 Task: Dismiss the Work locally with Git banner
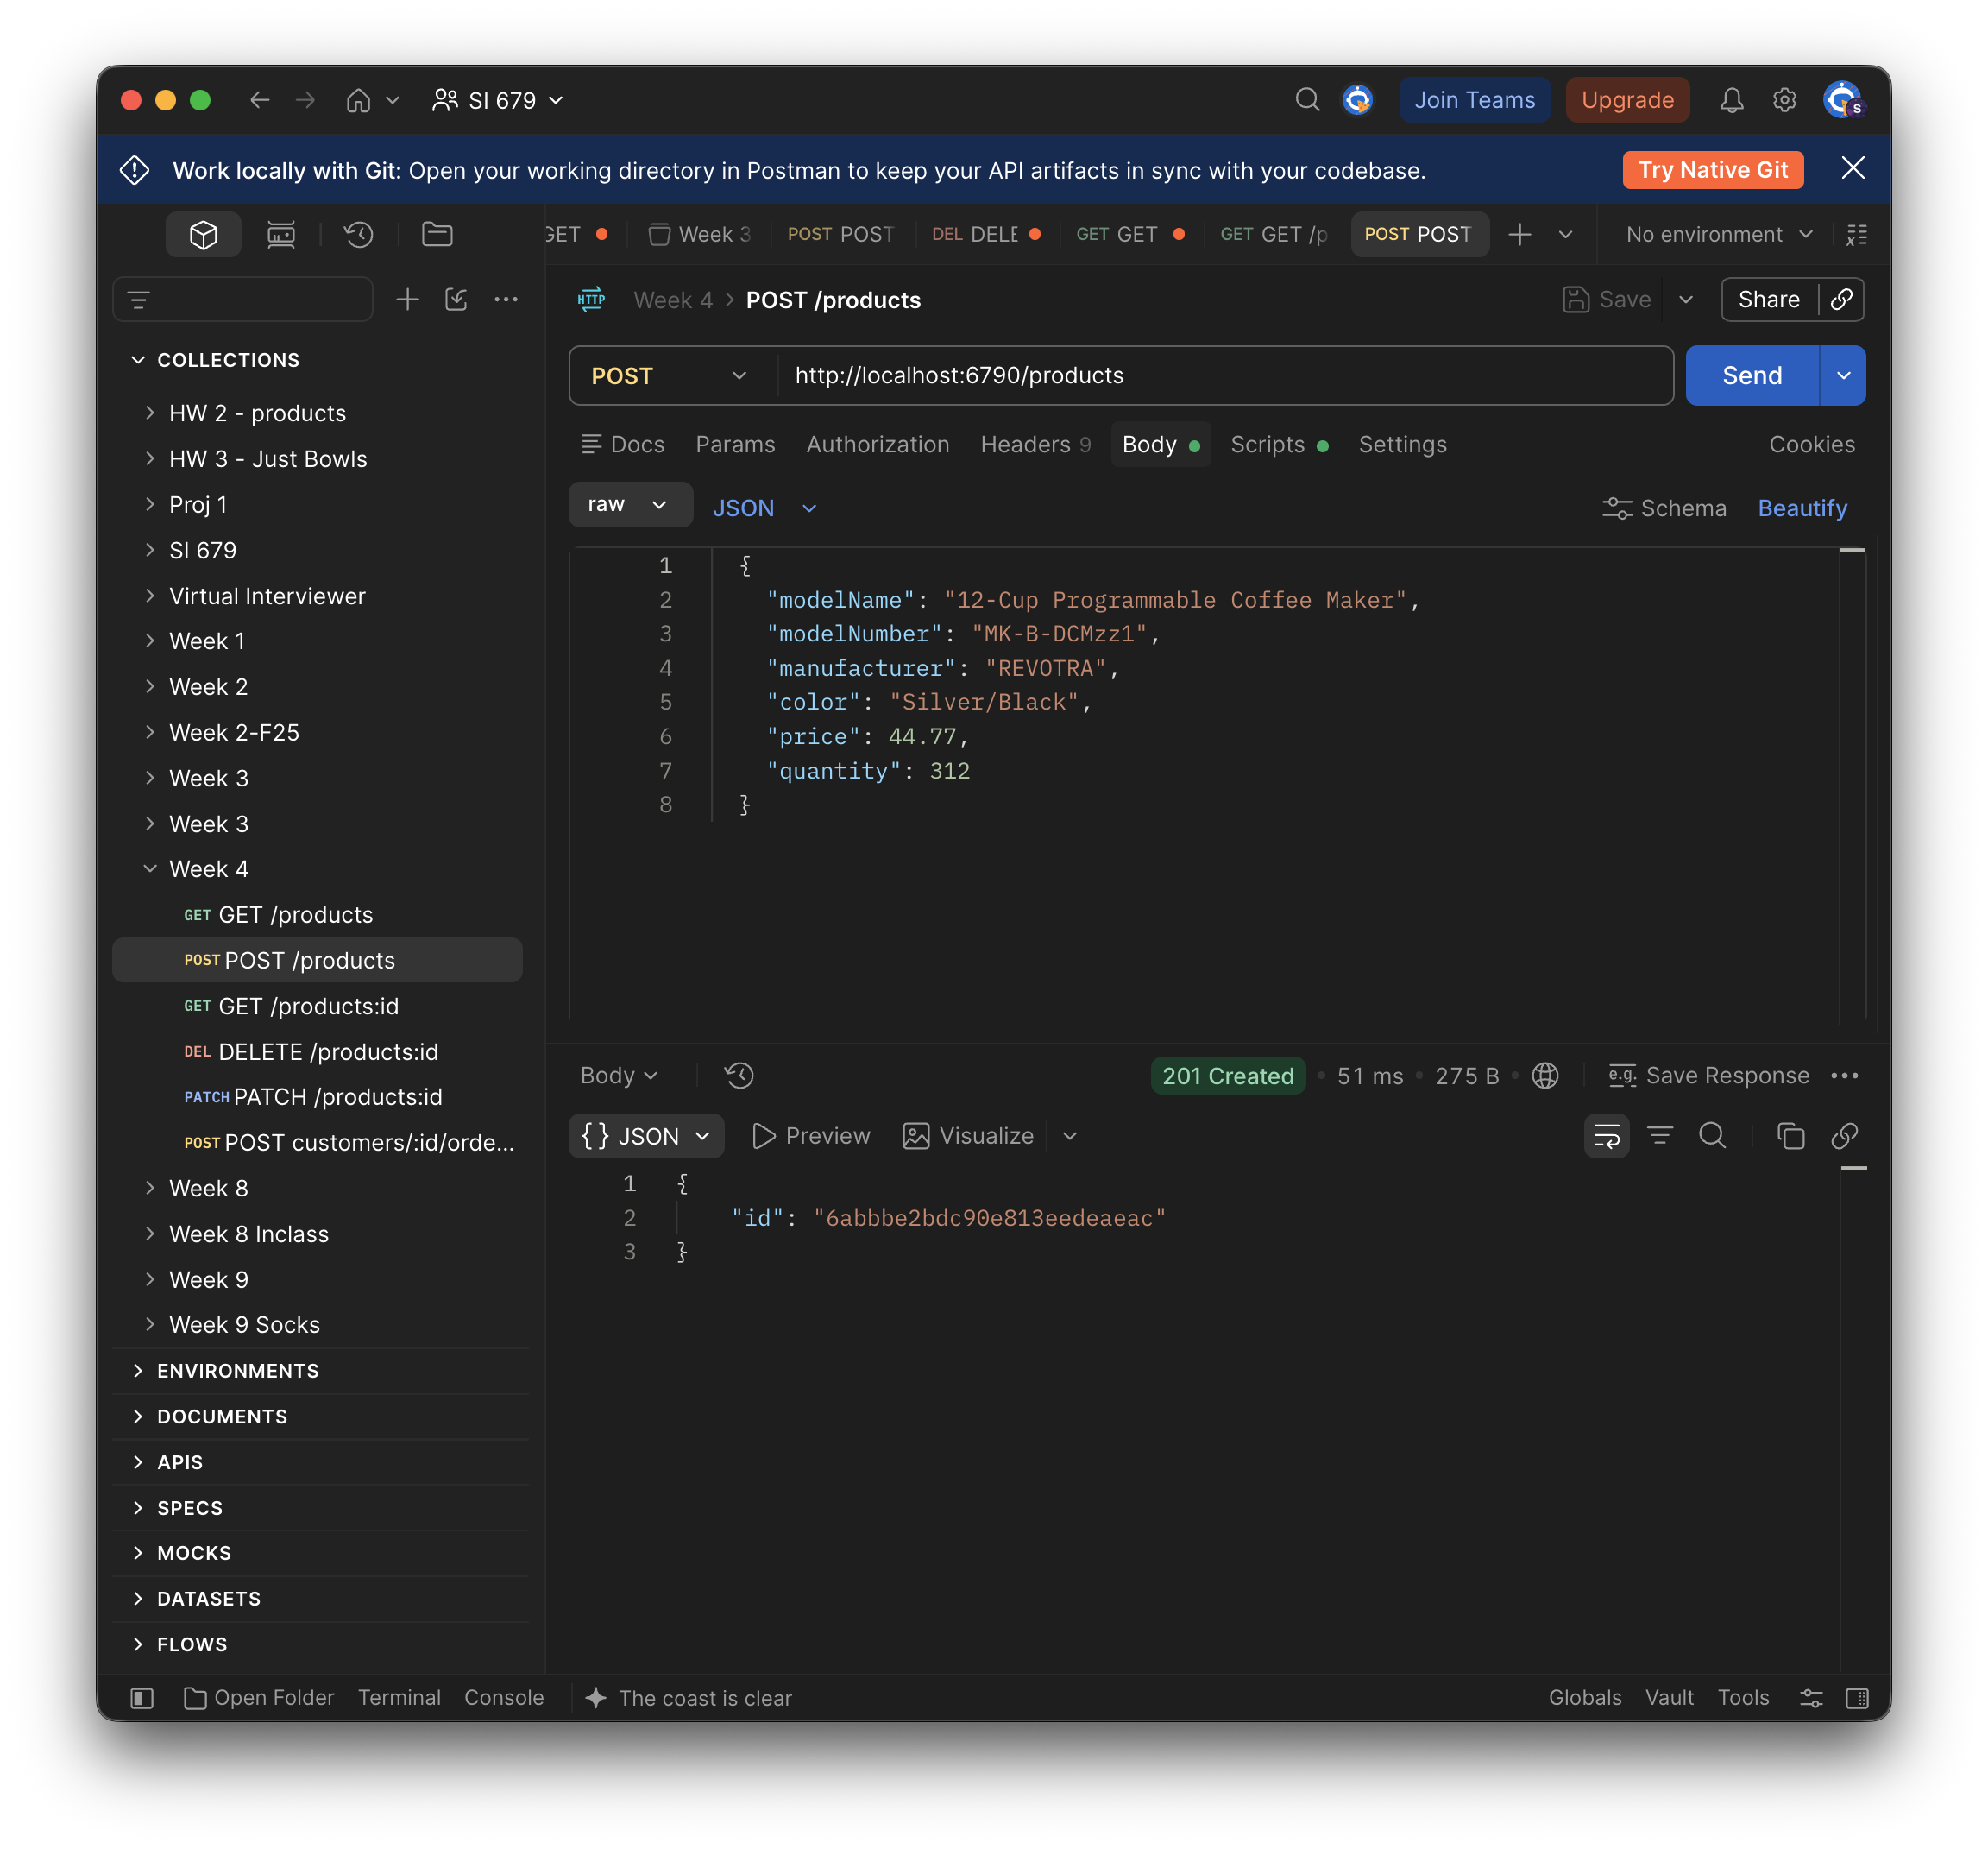(x=1852, y=168)
